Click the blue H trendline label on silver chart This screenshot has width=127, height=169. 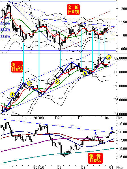point(72,127)
